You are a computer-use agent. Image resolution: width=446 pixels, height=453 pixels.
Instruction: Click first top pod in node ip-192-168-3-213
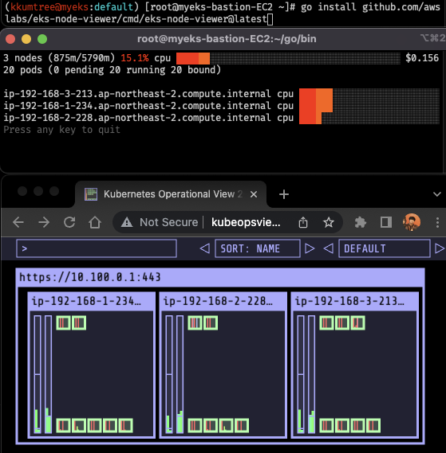(326, 322)
